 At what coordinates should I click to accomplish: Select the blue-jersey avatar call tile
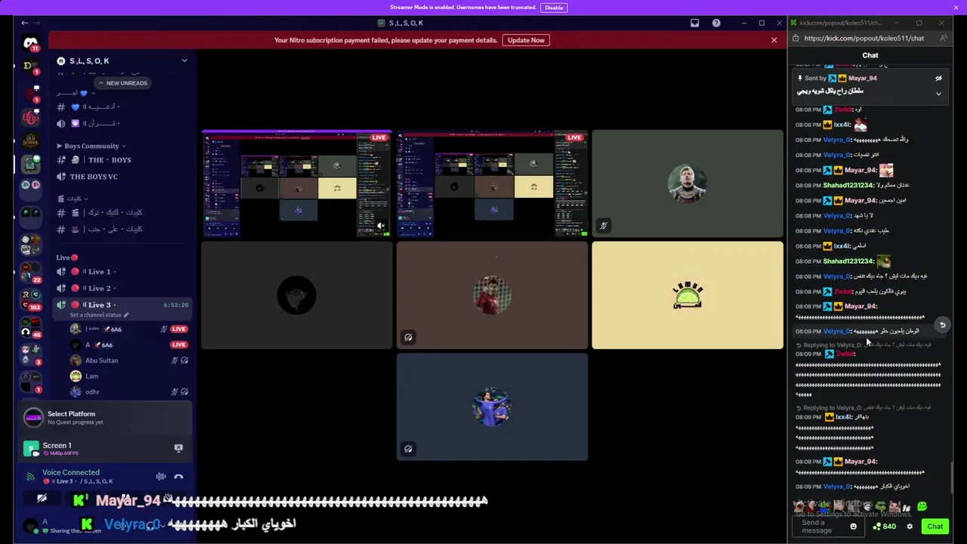click(x=492, y=406)
